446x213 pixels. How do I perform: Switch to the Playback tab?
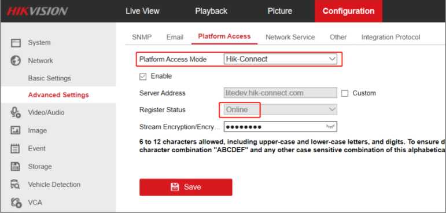211,11
